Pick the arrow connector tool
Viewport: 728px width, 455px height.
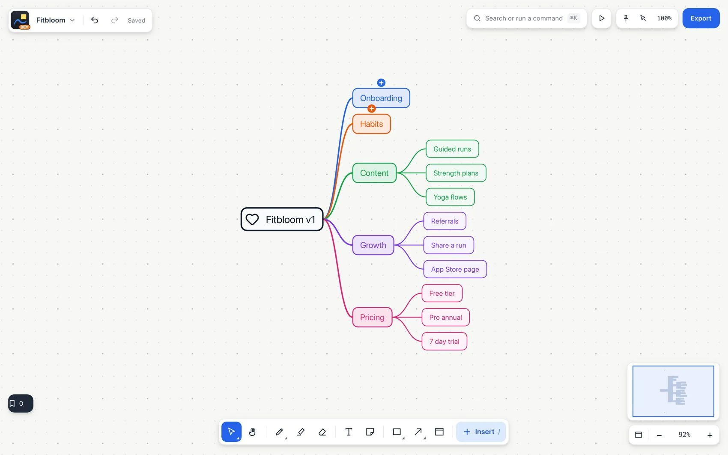pos(418,431)
